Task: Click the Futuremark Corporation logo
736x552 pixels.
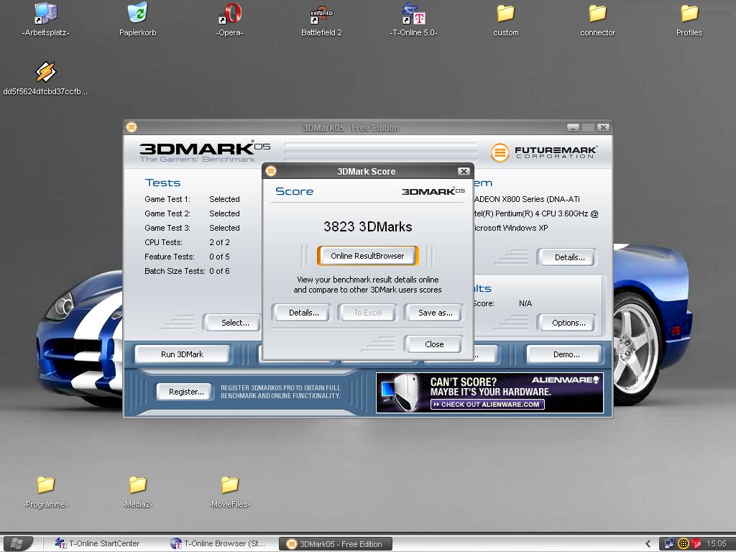Action: pyautogui.click(x=544, y=152)
